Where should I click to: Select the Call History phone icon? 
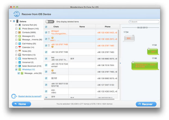pos(20,44)
